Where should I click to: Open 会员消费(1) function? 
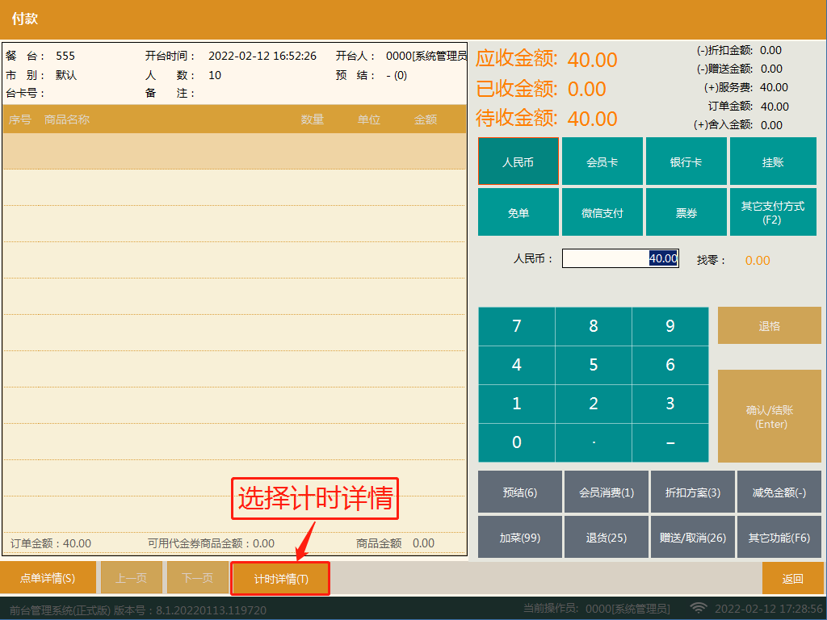(607, 492)
